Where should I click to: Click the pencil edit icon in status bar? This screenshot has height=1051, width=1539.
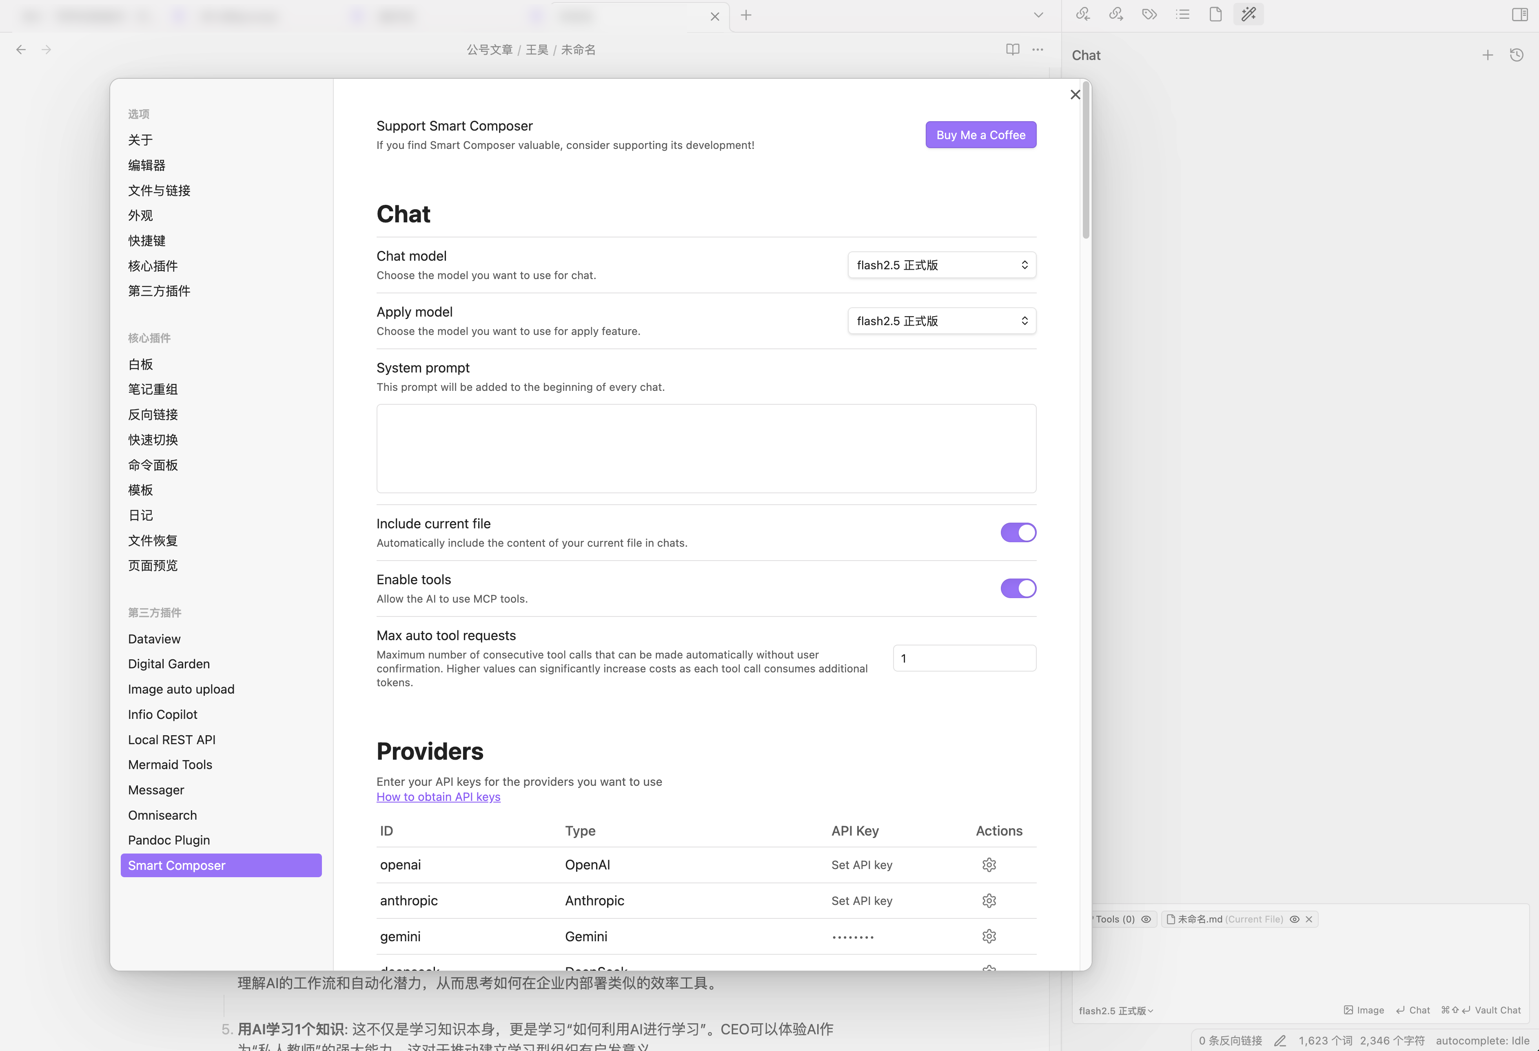(x=1280, y=1040)
